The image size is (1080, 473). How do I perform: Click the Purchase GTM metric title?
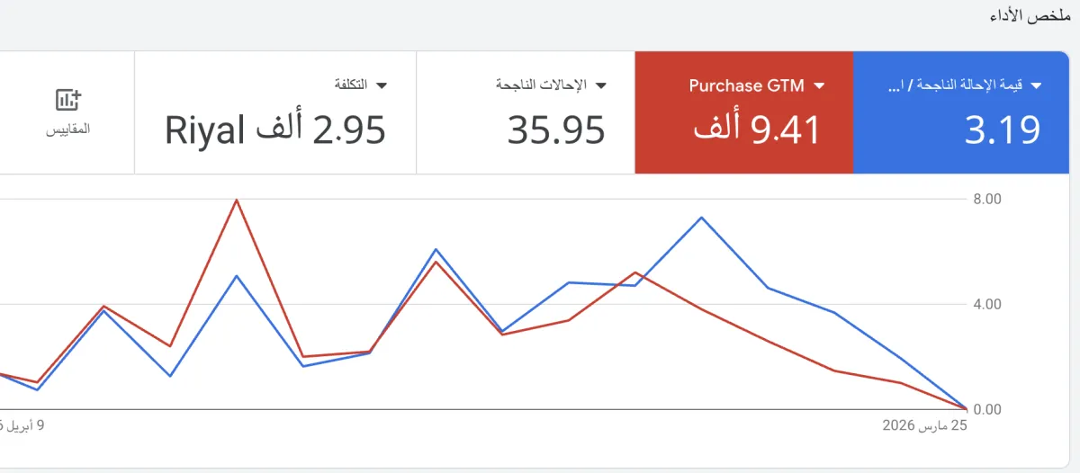click(x=748, y=85)
